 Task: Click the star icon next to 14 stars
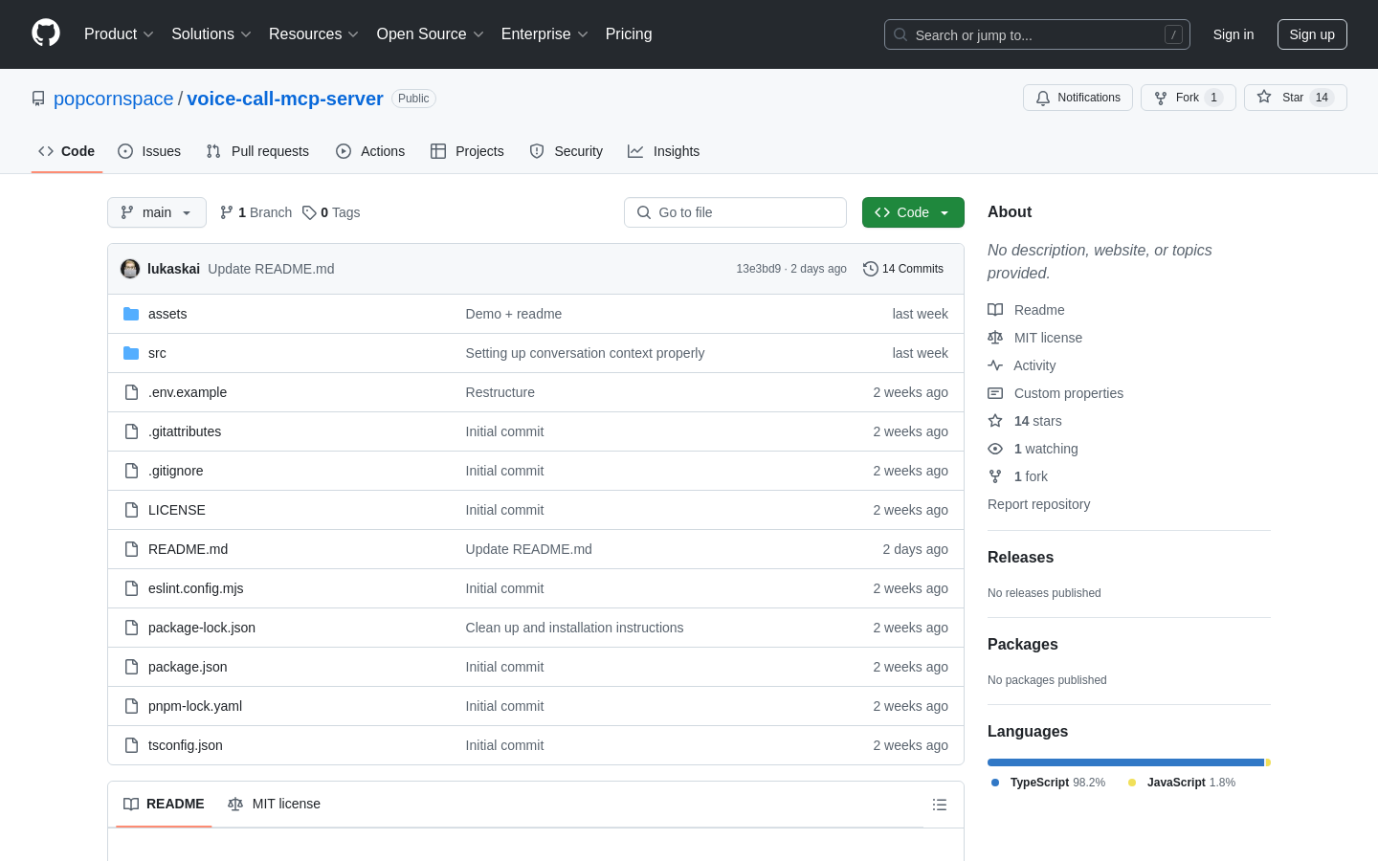coord(995,421)
